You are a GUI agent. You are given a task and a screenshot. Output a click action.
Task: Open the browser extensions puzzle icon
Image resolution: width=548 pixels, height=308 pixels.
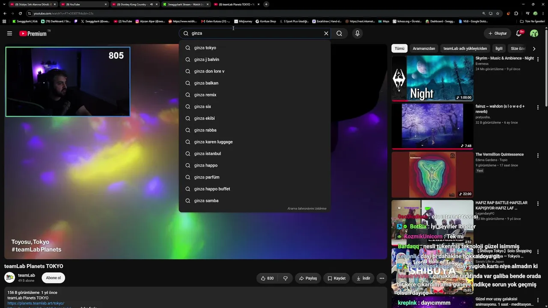(x=516, y=13)
